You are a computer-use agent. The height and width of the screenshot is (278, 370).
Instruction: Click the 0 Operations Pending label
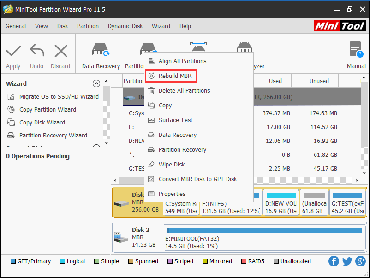coord(38,156)
